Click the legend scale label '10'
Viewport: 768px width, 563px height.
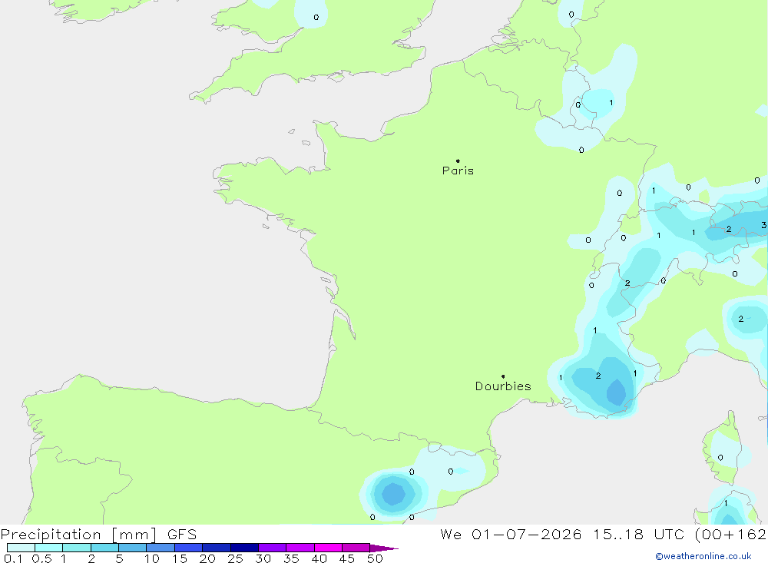[x=152, y=558]
